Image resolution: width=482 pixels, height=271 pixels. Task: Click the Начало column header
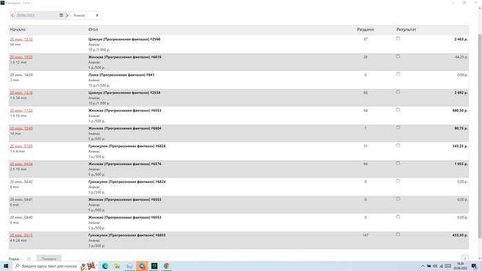[x=18, y=30]
